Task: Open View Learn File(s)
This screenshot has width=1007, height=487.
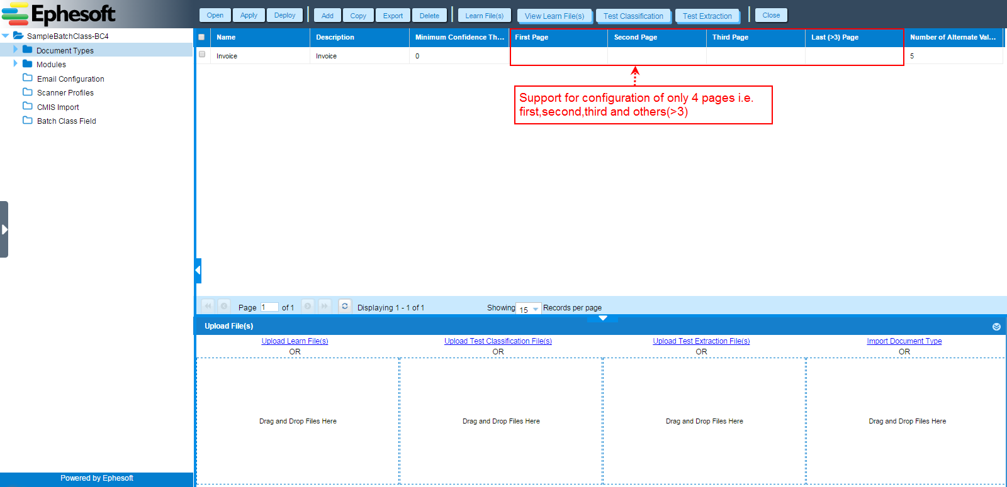Action: tap(554, 16)
